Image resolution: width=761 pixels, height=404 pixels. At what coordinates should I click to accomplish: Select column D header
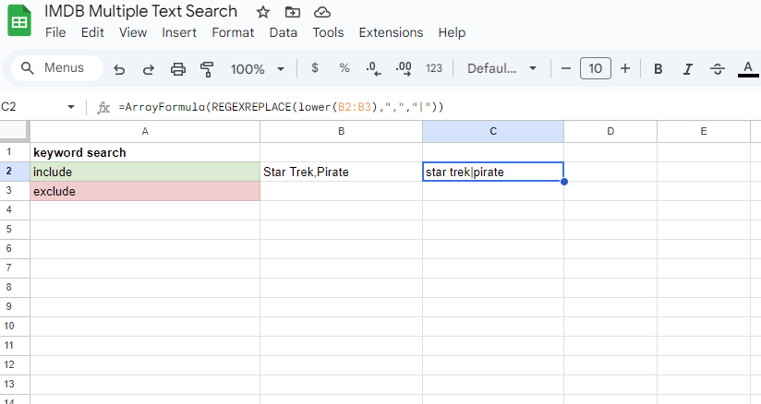click(x=610, y=131)
